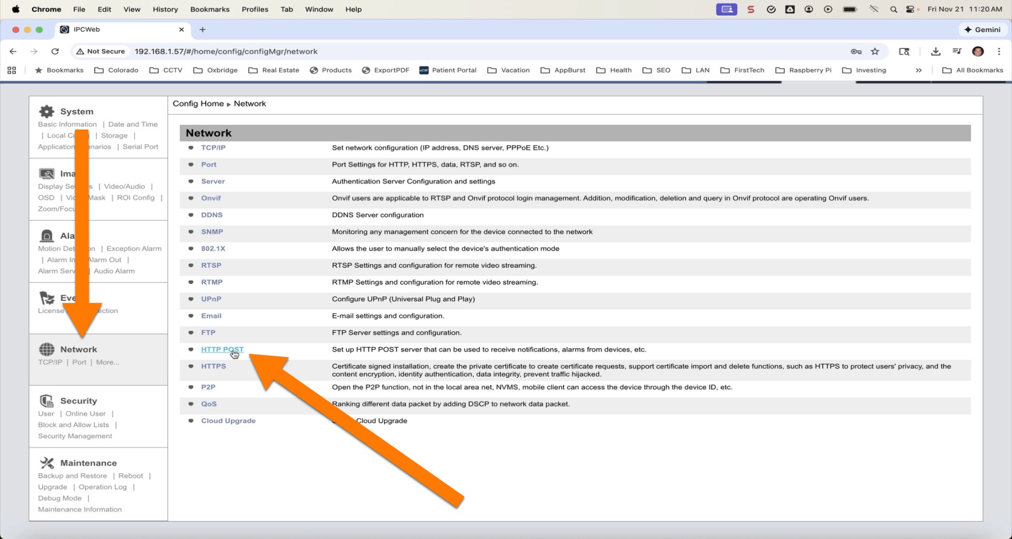1012x539 pixels.
Task: Open RTSP streaming settings link
Action: 211,265
